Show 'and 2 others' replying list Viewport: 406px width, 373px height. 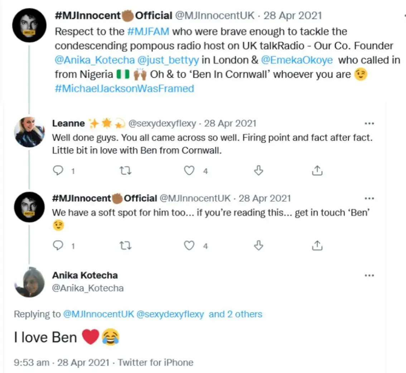[235, 314]
